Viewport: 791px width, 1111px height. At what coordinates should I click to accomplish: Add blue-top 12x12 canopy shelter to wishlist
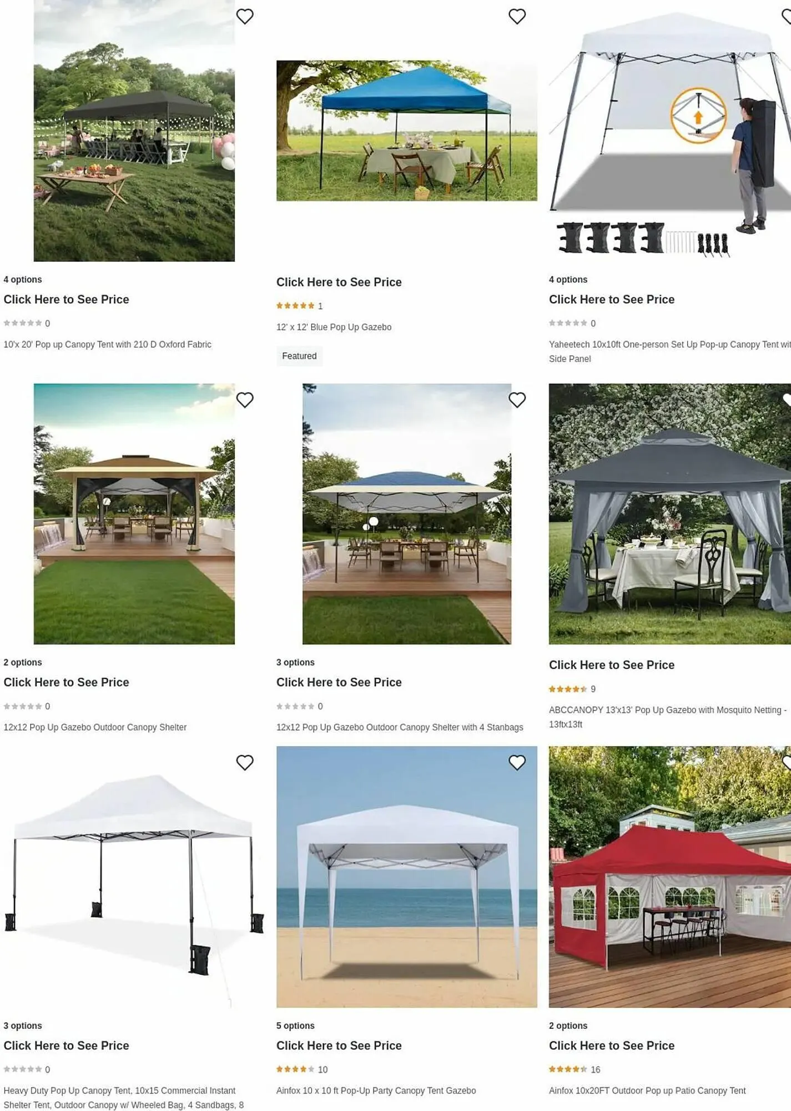click(517, 399)
